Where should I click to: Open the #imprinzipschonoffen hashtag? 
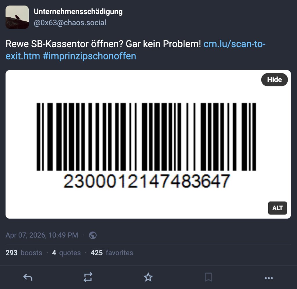pos(89,56)
